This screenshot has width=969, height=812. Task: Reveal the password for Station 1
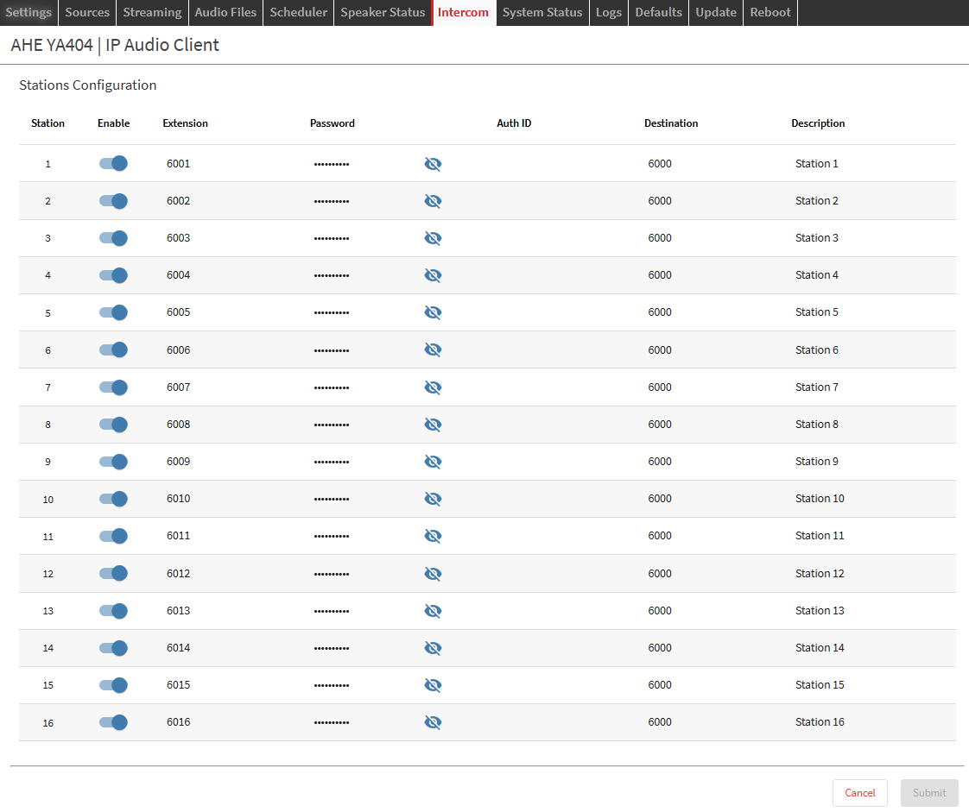(x=433, y=164)
